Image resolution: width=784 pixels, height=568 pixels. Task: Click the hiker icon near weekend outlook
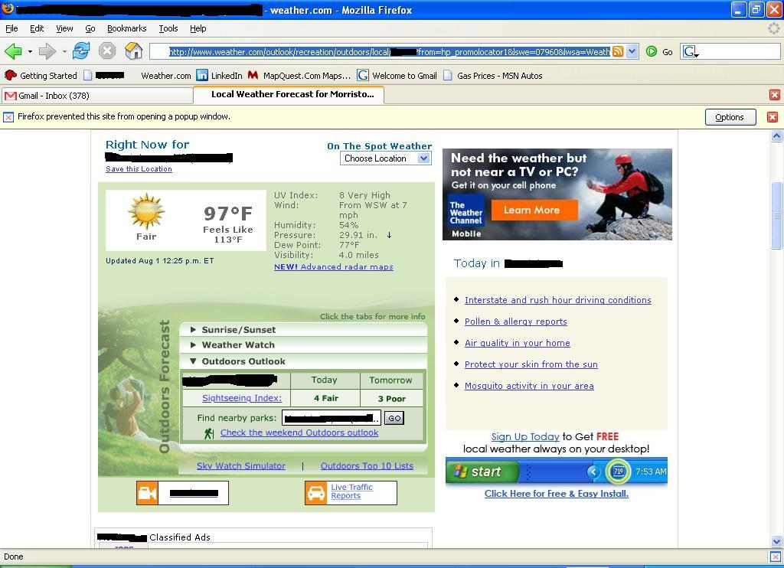(x=209, y=433)
